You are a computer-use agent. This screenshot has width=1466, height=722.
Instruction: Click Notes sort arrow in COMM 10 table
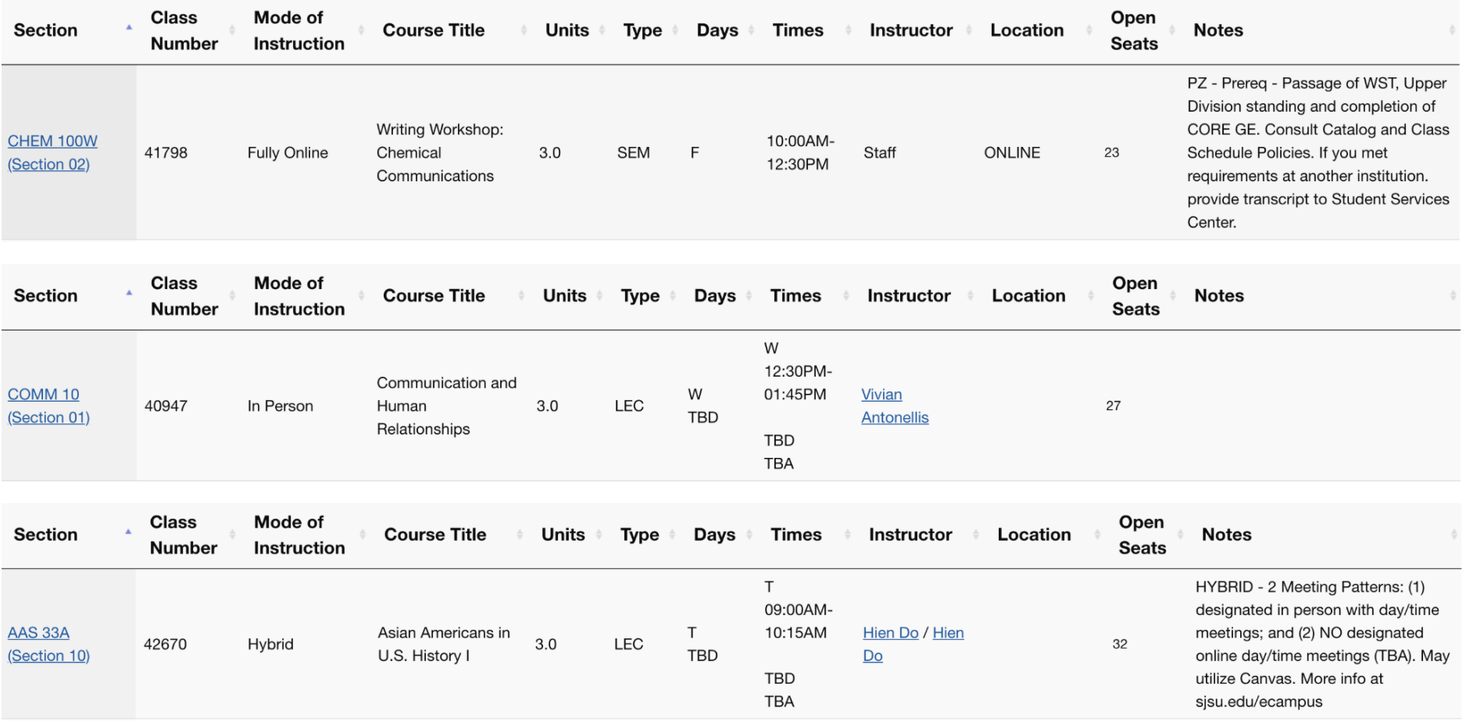click(x=1453, y=296)
